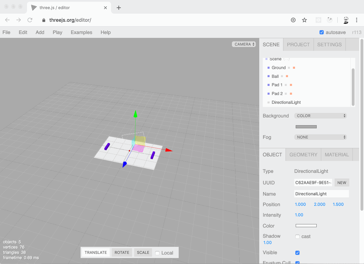Open the Edit menu
Screen dimensions: 364x264
coord(23,32)
